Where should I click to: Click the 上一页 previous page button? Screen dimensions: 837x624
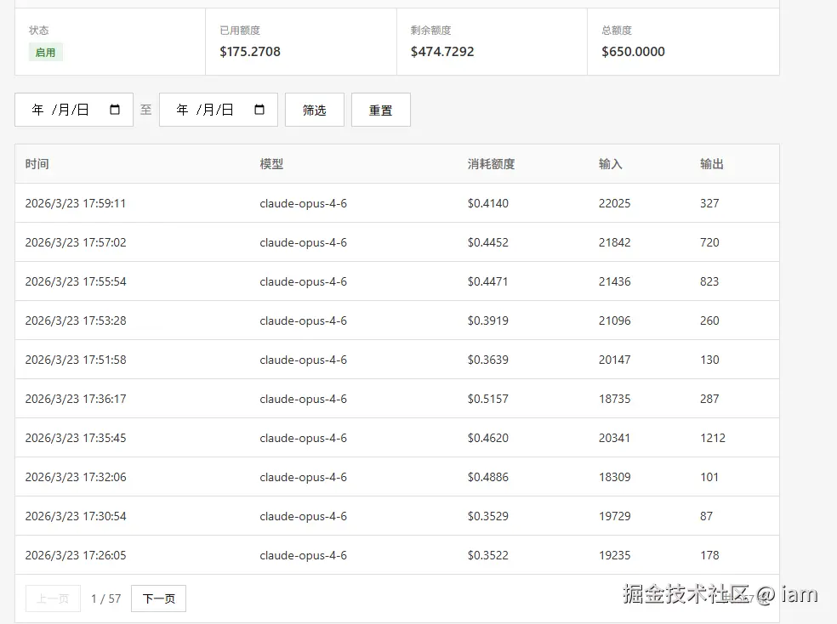click(x=53, y=598)
